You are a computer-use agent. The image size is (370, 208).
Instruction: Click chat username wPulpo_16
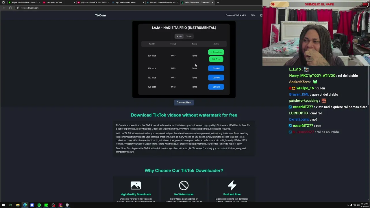coord(305,88)
